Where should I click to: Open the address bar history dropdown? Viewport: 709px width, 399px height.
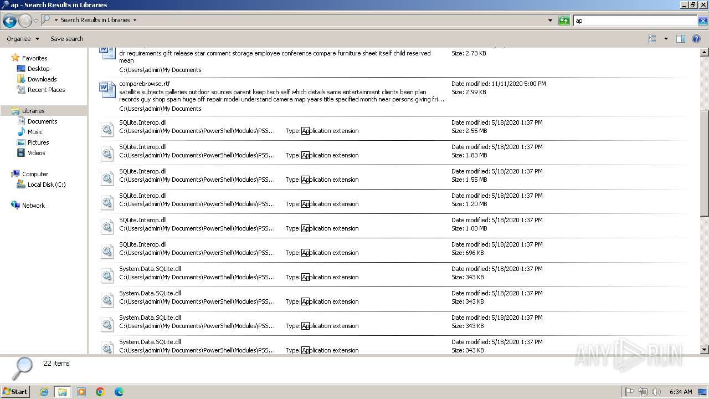point(550,21)
